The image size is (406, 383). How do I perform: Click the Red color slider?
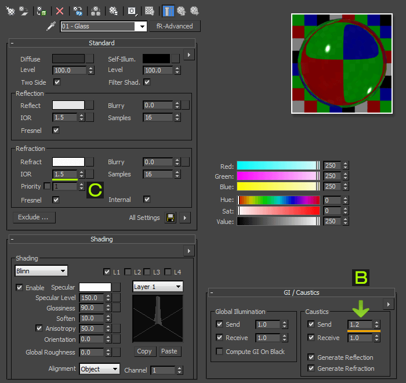(x=278, y=165)
